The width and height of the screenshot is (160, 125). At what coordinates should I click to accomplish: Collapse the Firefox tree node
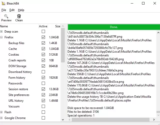coord(1,37)
